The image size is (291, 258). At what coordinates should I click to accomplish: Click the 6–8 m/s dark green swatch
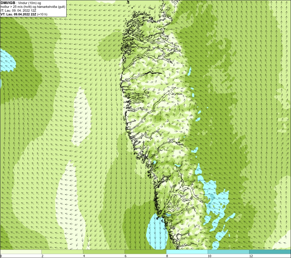tap(145, 252)
